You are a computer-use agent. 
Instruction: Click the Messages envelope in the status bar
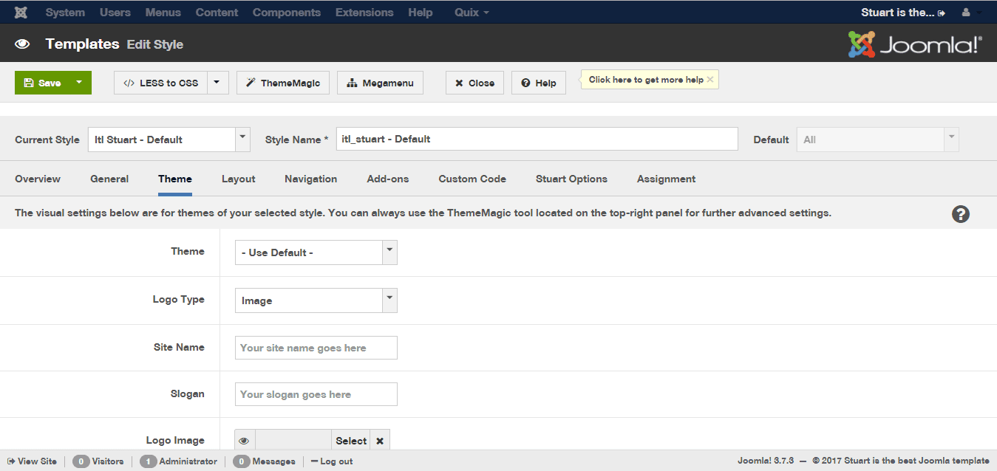240,461
